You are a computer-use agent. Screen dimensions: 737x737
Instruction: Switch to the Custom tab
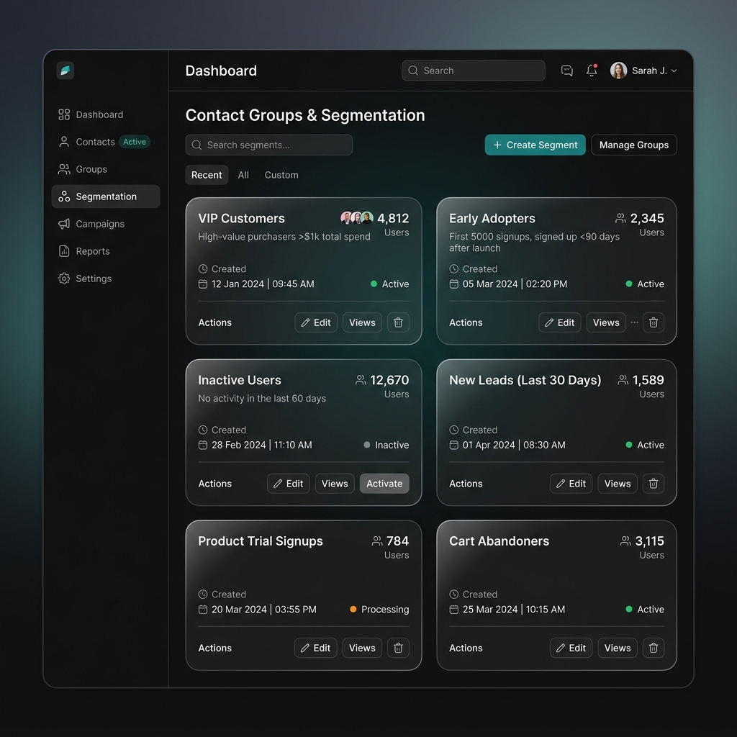pyautogui.click(x=281, y=175)
